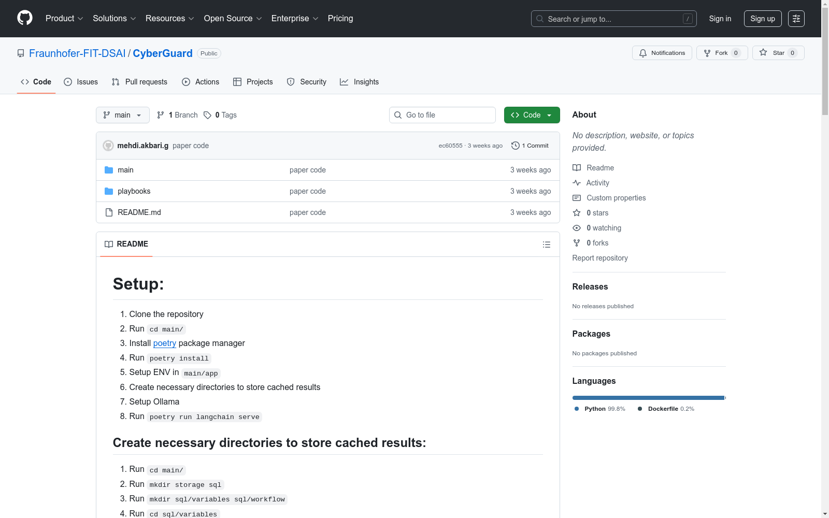The height and width of the screenshot is (518, 829).
Task: Expand the Solutions menu
Action: (x=115, y=19)
